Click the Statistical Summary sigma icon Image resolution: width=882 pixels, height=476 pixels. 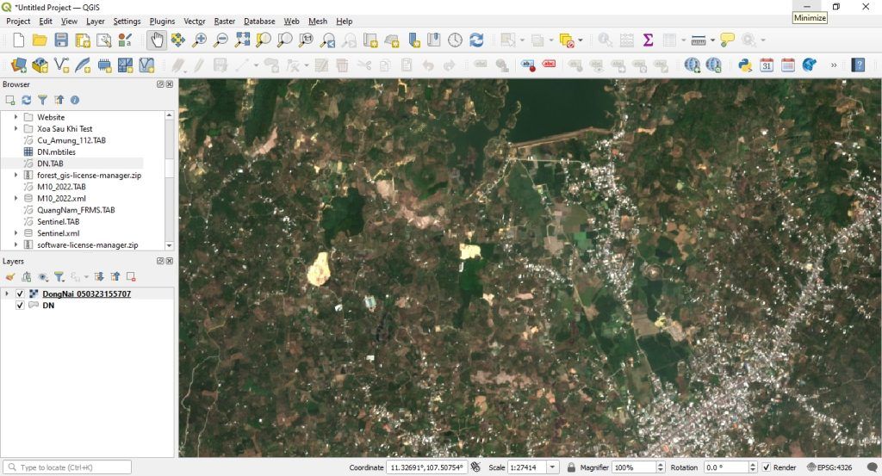click(648, 40)
